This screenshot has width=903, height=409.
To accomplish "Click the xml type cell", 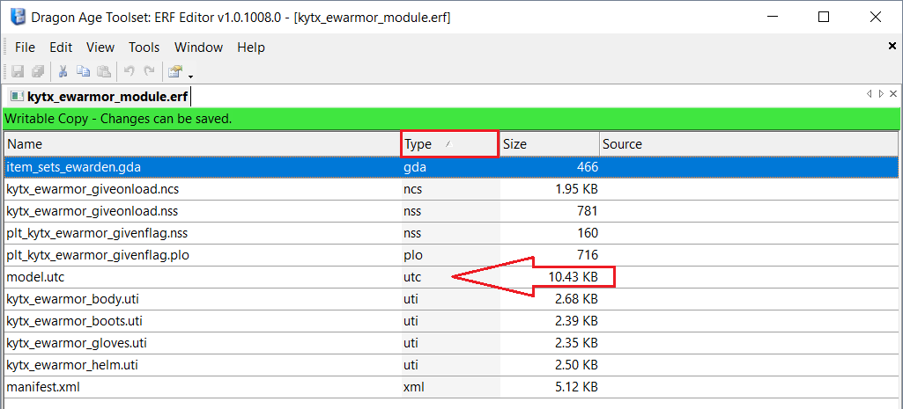I will pyautogui.click(x=450, y=386).
